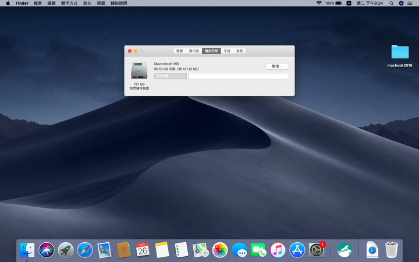Click 管理… button
Image resolution: width=419 pixels, height=262 pixels.
point(277,66)
